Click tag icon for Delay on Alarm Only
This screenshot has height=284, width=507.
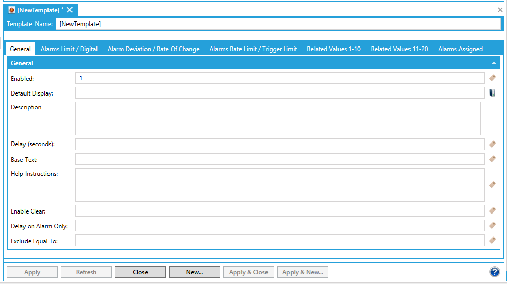click(x=492, y=225)
